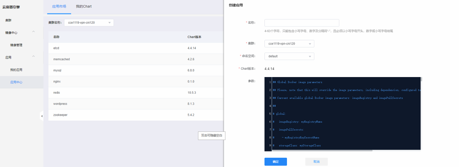Collapse the 应用 menu group
The width and height of the screenshot is (459, 167).
(x=34, y=57)
